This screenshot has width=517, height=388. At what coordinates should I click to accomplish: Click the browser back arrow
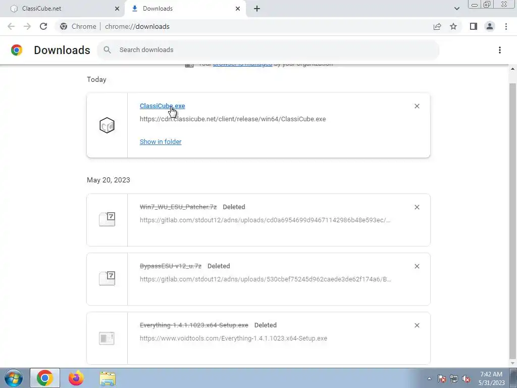click(11, 26)
